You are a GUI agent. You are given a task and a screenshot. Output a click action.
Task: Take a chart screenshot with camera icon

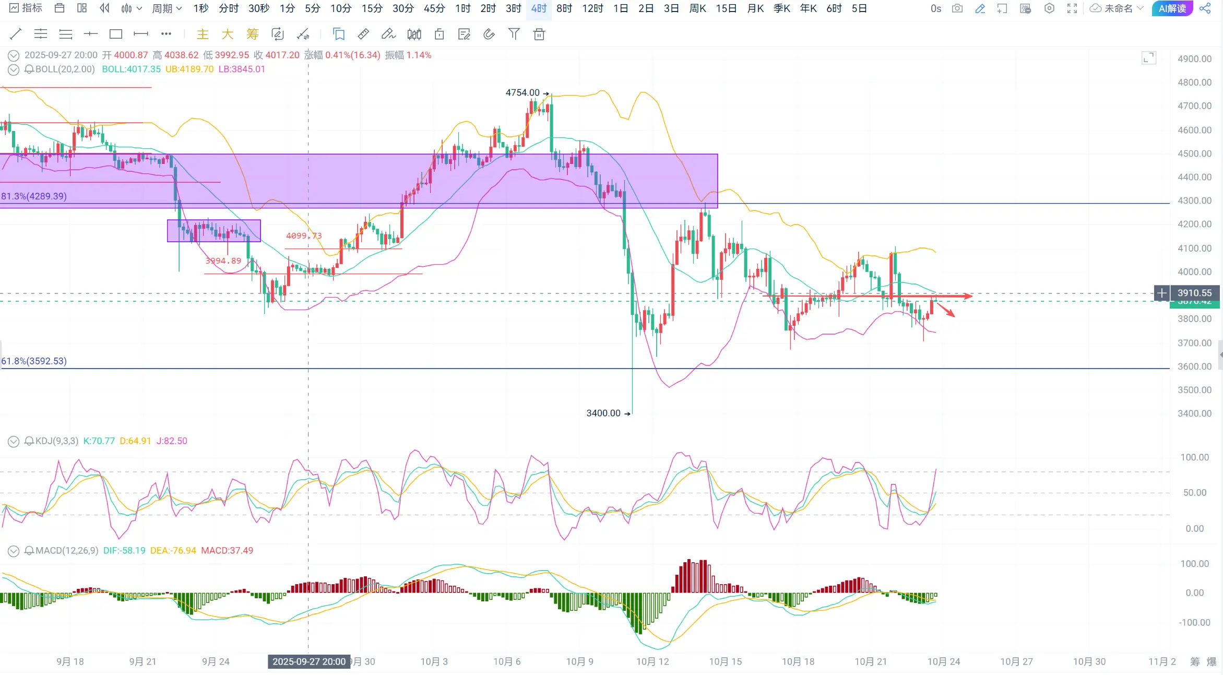coord(957,8)
